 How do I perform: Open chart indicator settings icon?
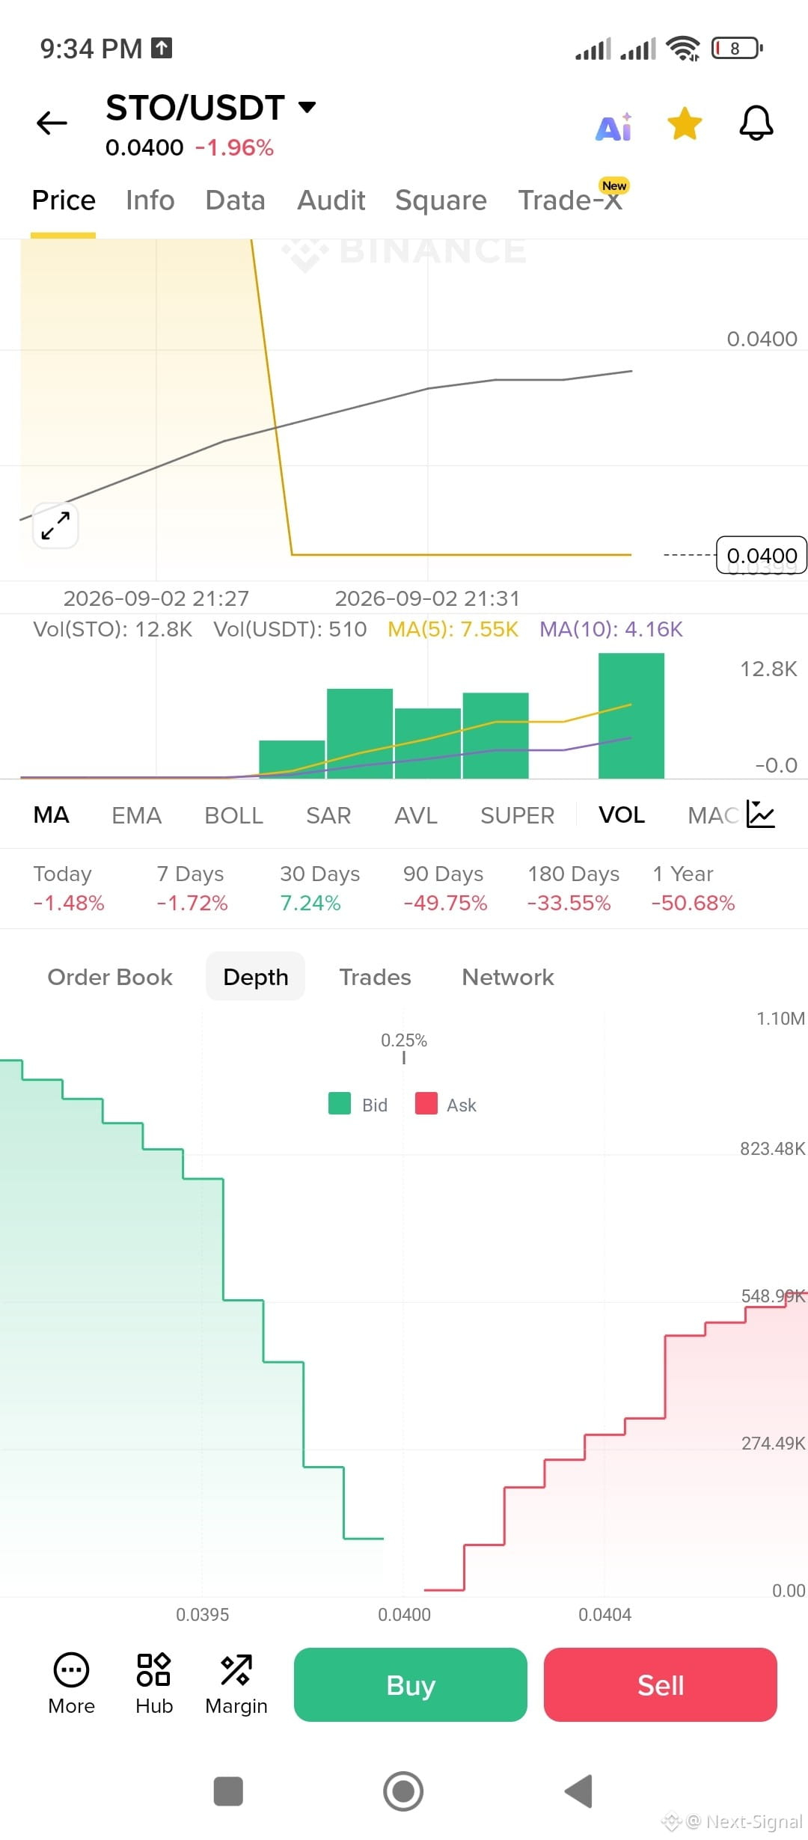761,815
